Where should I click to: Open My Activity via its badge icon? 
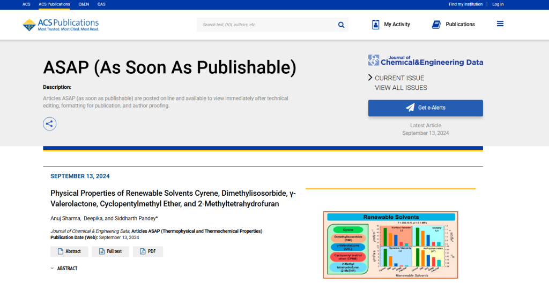(x=375, y=25)
